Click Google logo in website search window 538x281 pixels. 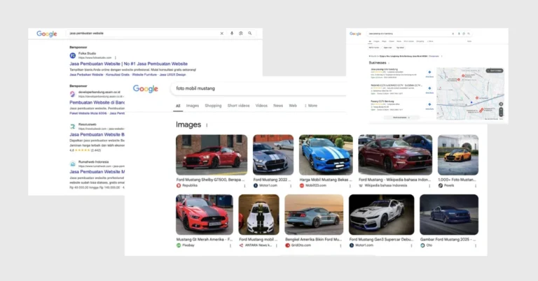47,34
